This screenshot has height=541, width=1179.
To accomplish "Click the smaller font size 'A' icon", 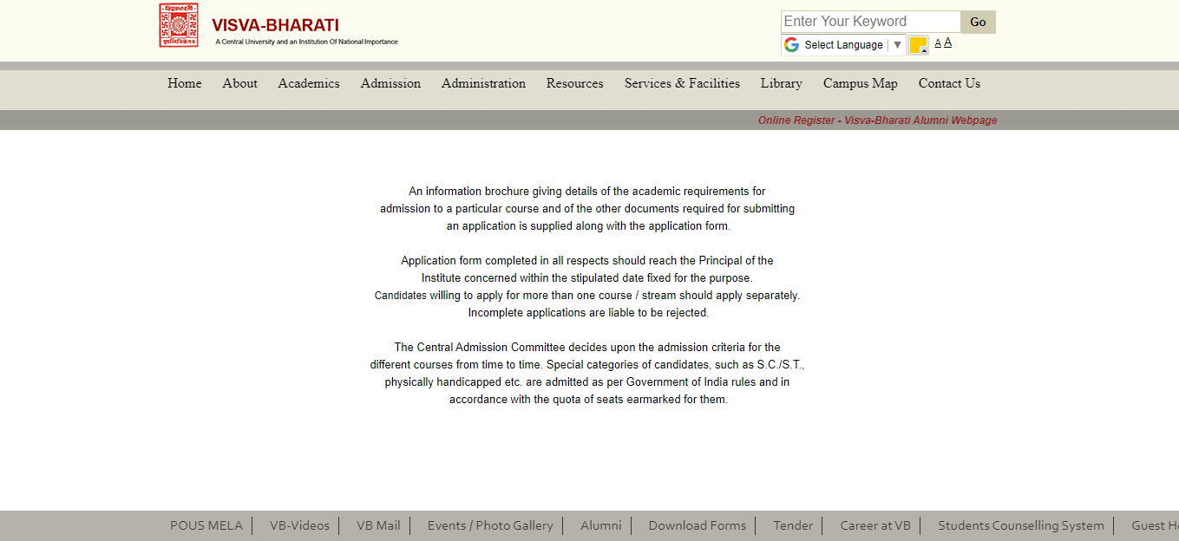I will coord(937,42).
